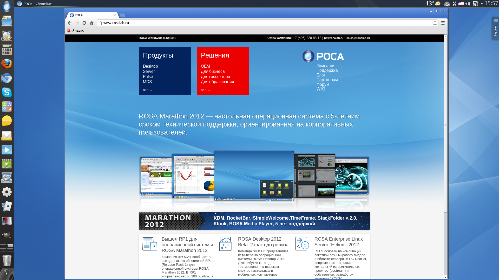This screenshot has height=280, width=499.
Task: Go to the browser home page icon
Action: point(92,23)
